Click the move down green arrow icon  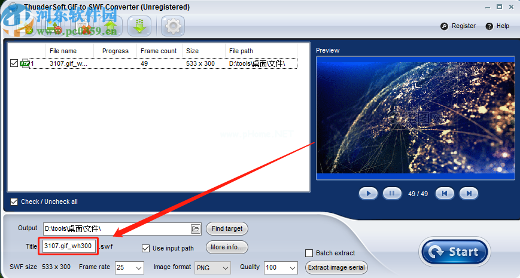pyautogui.click(x=140, y=26)
